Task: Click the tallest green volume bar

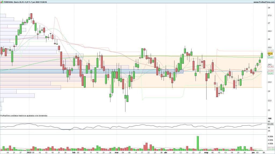Action: [198, 143]
